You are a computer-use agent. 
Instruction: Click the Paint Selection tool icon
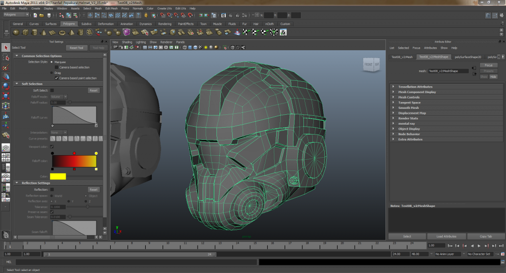(x=5, y=67)
